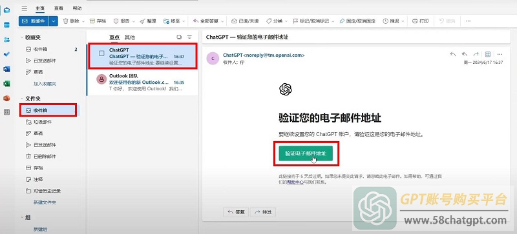Image resolution: width=517 pixels, height=234 pixels.
Task: Collapse the 收藏夹 favorites section
Action: point(22,37)
